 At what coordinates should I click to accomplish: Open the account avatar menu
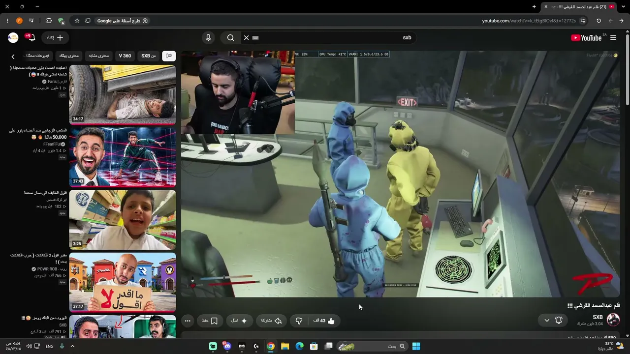[x=13, y=38]
